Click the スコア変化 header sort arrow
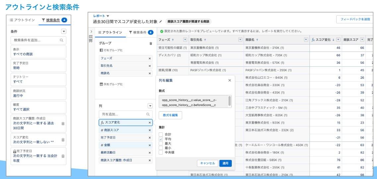377x179 pixels. (x=333, y=40)
